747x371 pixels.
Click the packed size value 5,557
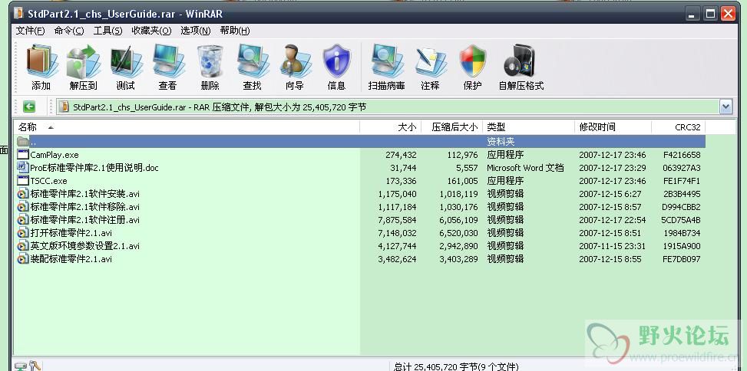tap(467, 167)
